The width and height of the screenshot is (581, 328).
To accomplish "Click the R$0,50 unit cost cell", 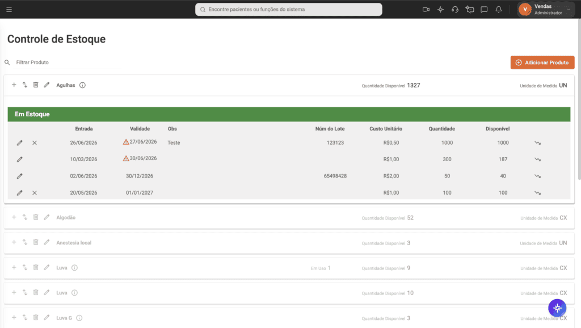I will click(391, 142).
